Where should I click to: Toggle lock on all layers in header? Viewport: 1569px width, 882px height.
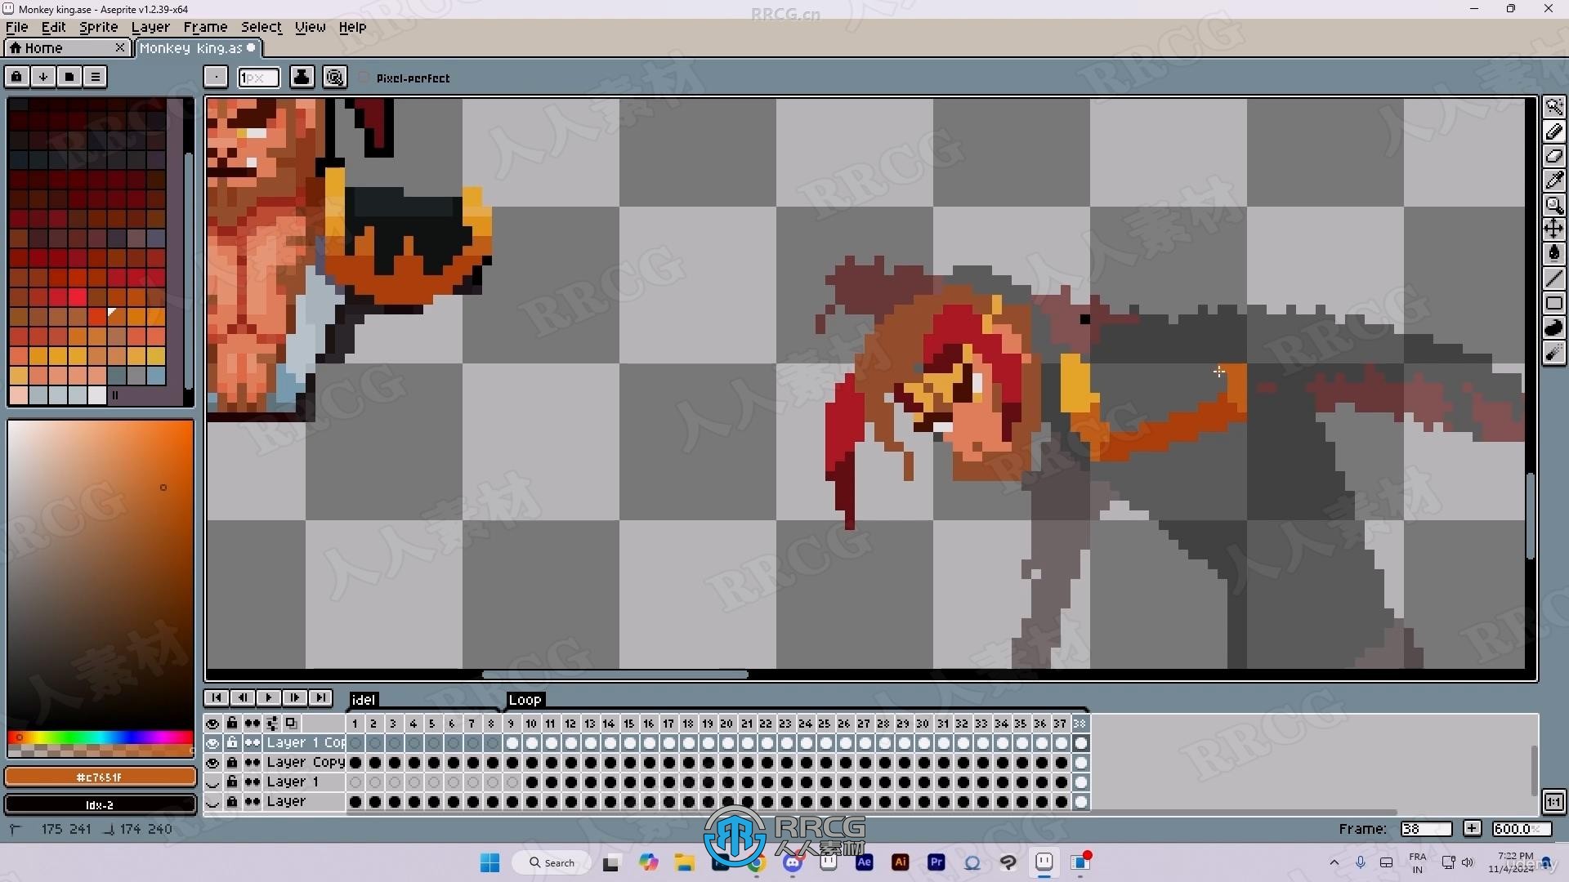pyautogui.click(x=232, y=724)
